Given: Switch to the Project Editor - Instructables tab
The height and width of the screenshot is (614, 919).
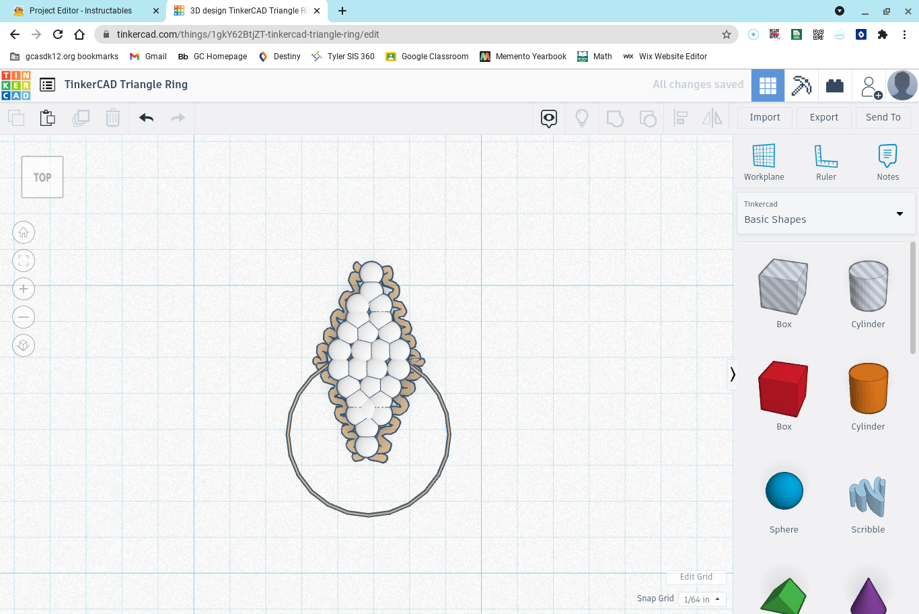Looking at the screenshot, I should 81,11.
